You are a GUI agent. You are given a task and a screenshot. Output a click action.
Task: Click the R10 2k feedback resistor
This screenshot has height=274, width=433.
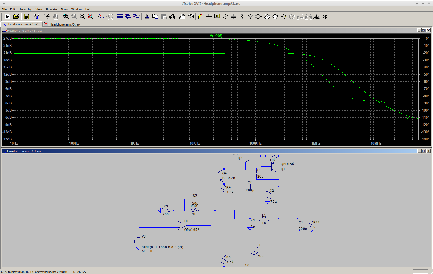[194, 210]
